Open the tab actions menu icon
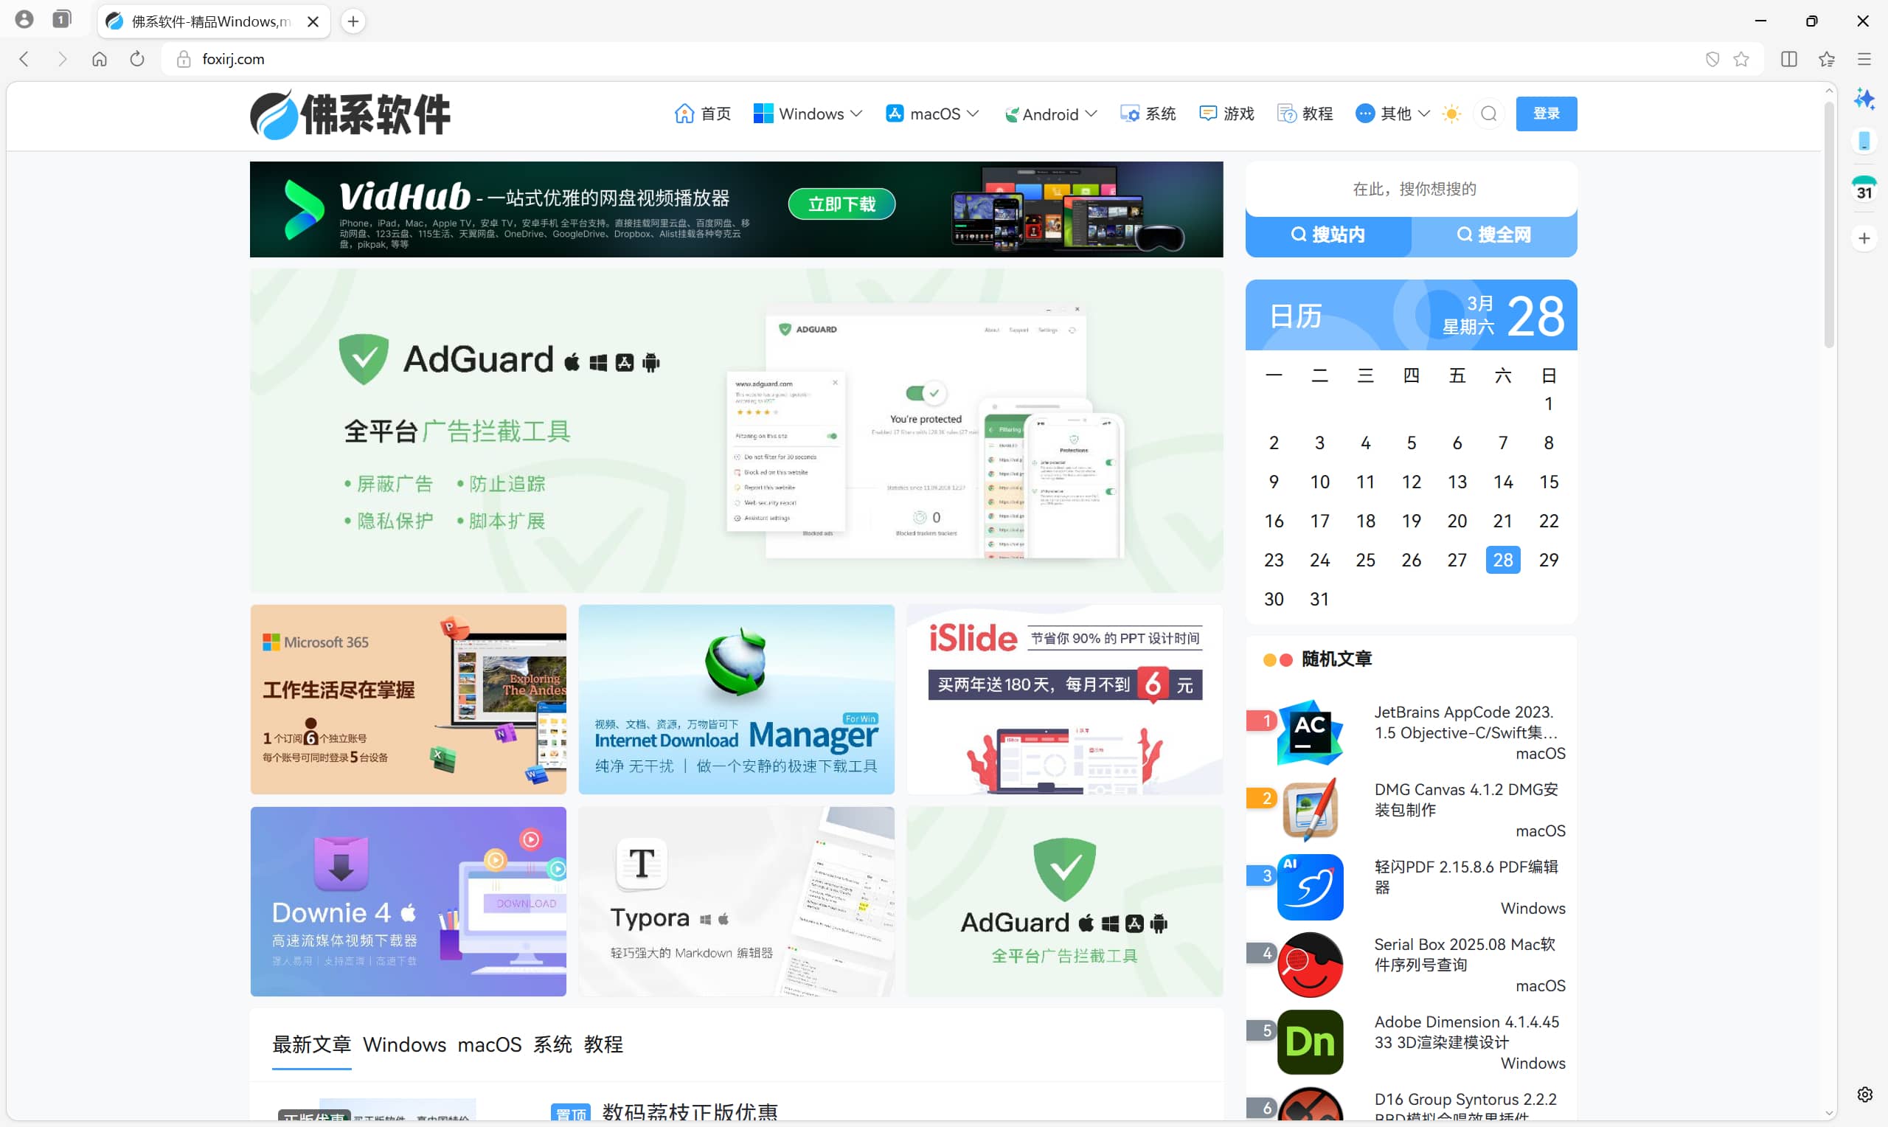 click(x=61, y=20)
